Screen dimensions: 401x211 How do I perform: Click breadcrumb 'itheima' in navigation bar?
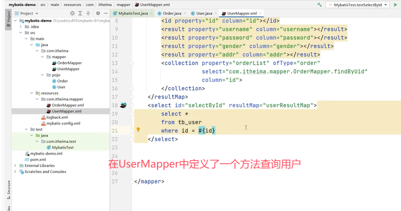pyautogui.click(x=105, y=5)
